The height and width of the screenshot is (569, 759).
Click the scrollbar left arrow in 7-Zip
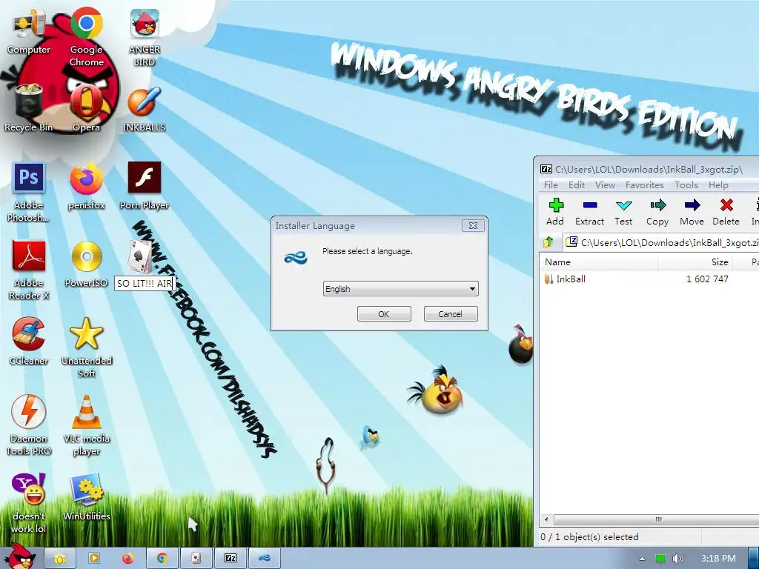click(x=546, y=519)
